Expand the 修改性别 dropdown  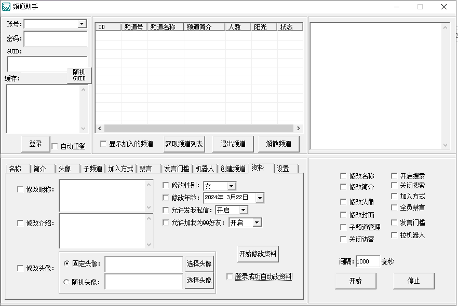point(231,186)
